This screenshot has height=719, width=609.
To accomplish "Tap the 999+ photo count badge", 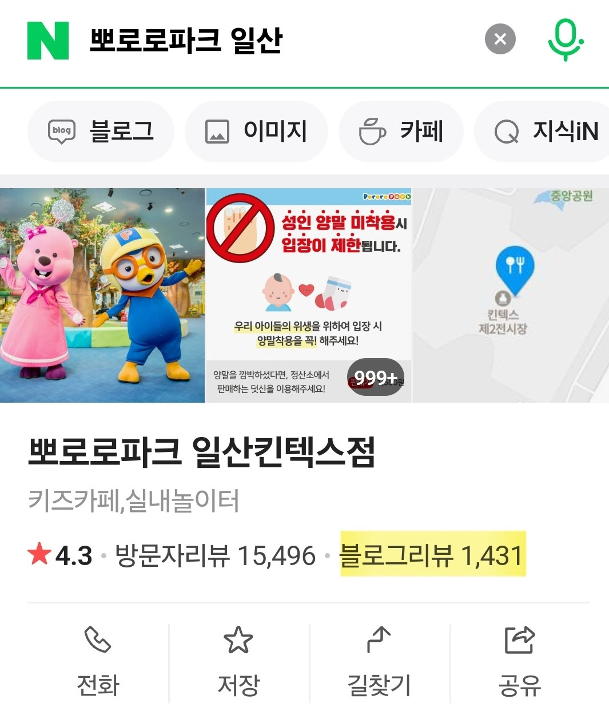I will 376,377.
